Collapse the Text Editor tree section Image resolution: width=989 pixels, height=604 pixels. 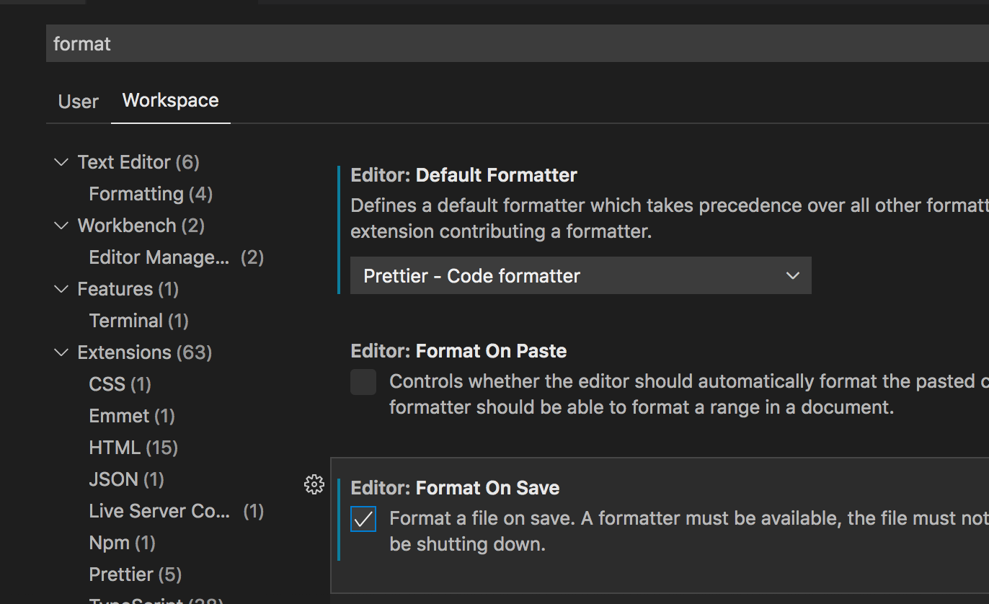[x=61, y=162]
